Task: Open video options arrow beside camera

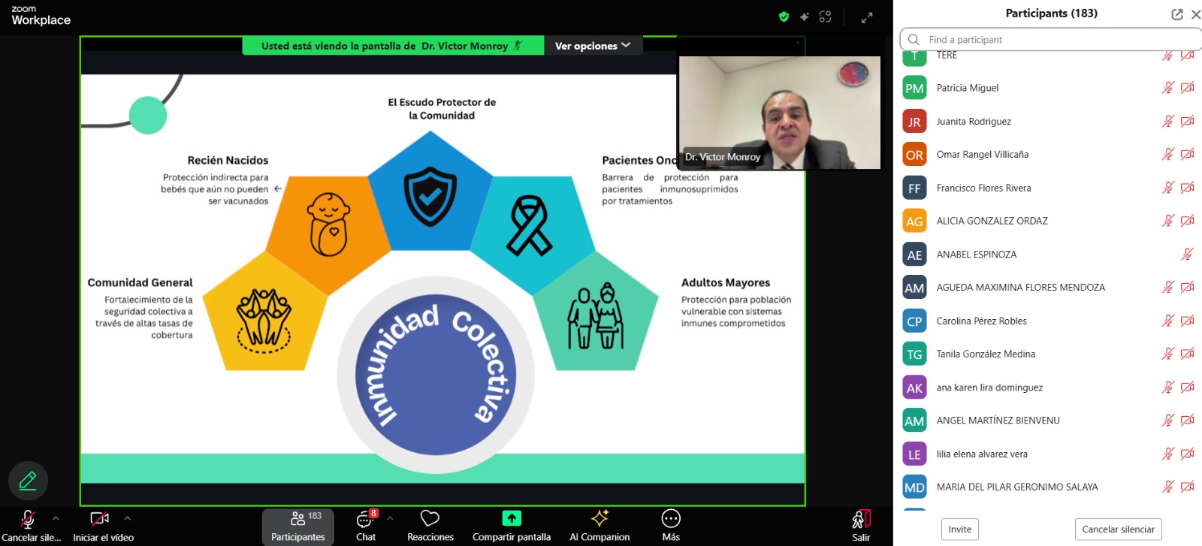Action: click(x=128, y=518)
